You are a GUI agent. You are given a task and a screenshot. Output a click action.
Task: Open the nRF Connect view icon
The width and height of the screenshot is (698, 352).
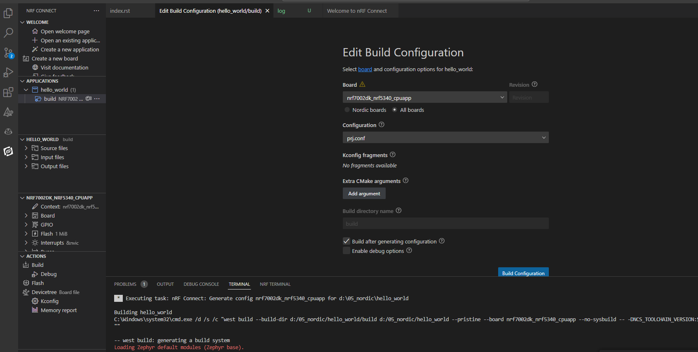pyautogui.click(x=8, y=151)
